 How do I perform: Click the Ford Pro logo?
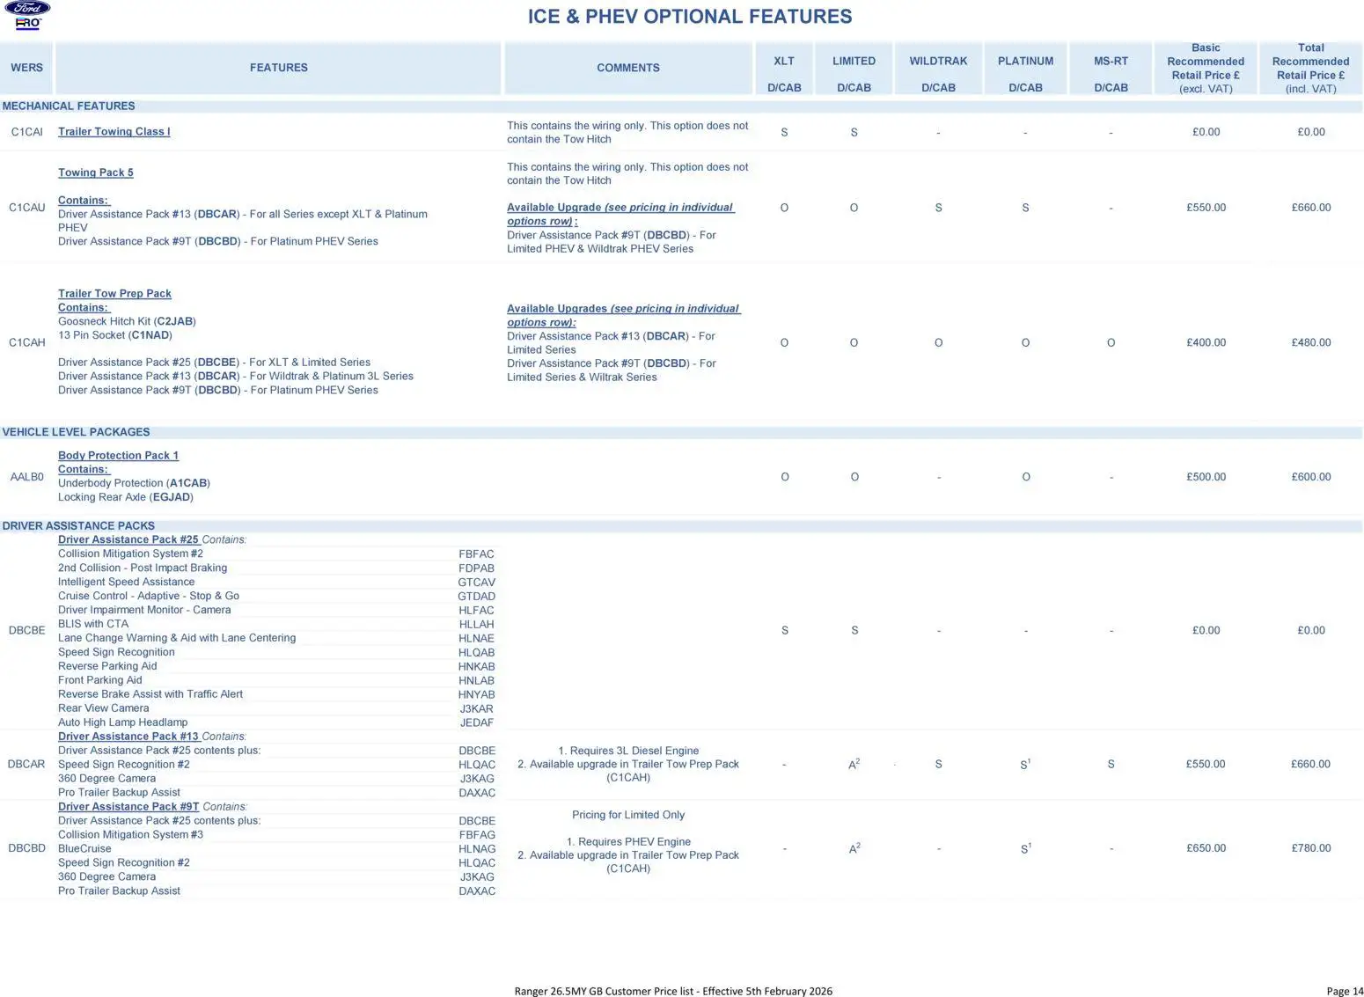[28, 15]
